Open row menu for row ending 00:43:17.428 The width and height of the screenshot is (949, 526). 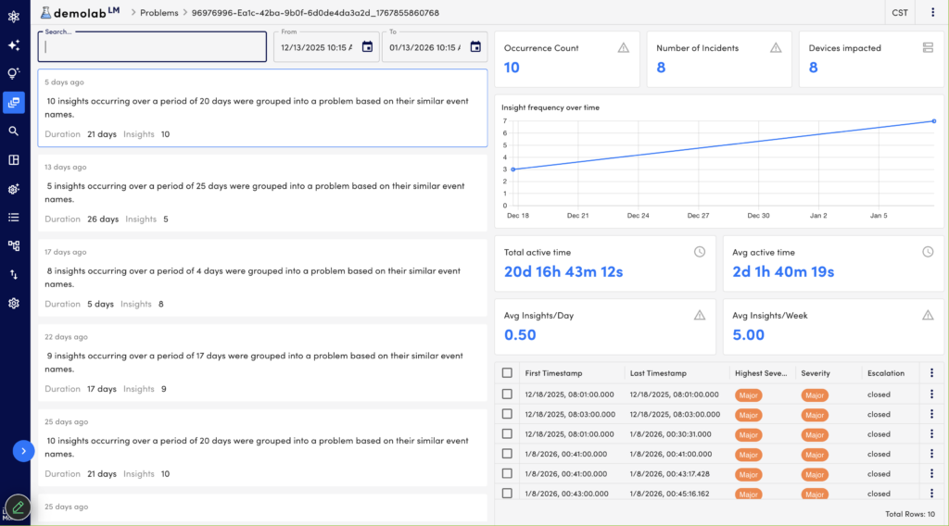pyautogui.click(x=932, y=473)
